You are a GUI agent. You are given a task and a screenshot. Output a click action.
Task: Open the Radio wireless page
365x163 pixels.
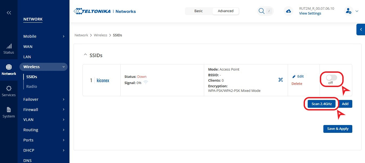click(x=32, y=86)
